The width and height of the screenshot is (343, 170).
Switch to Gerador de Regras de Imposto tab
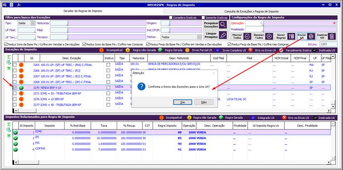tap(83, 11)
